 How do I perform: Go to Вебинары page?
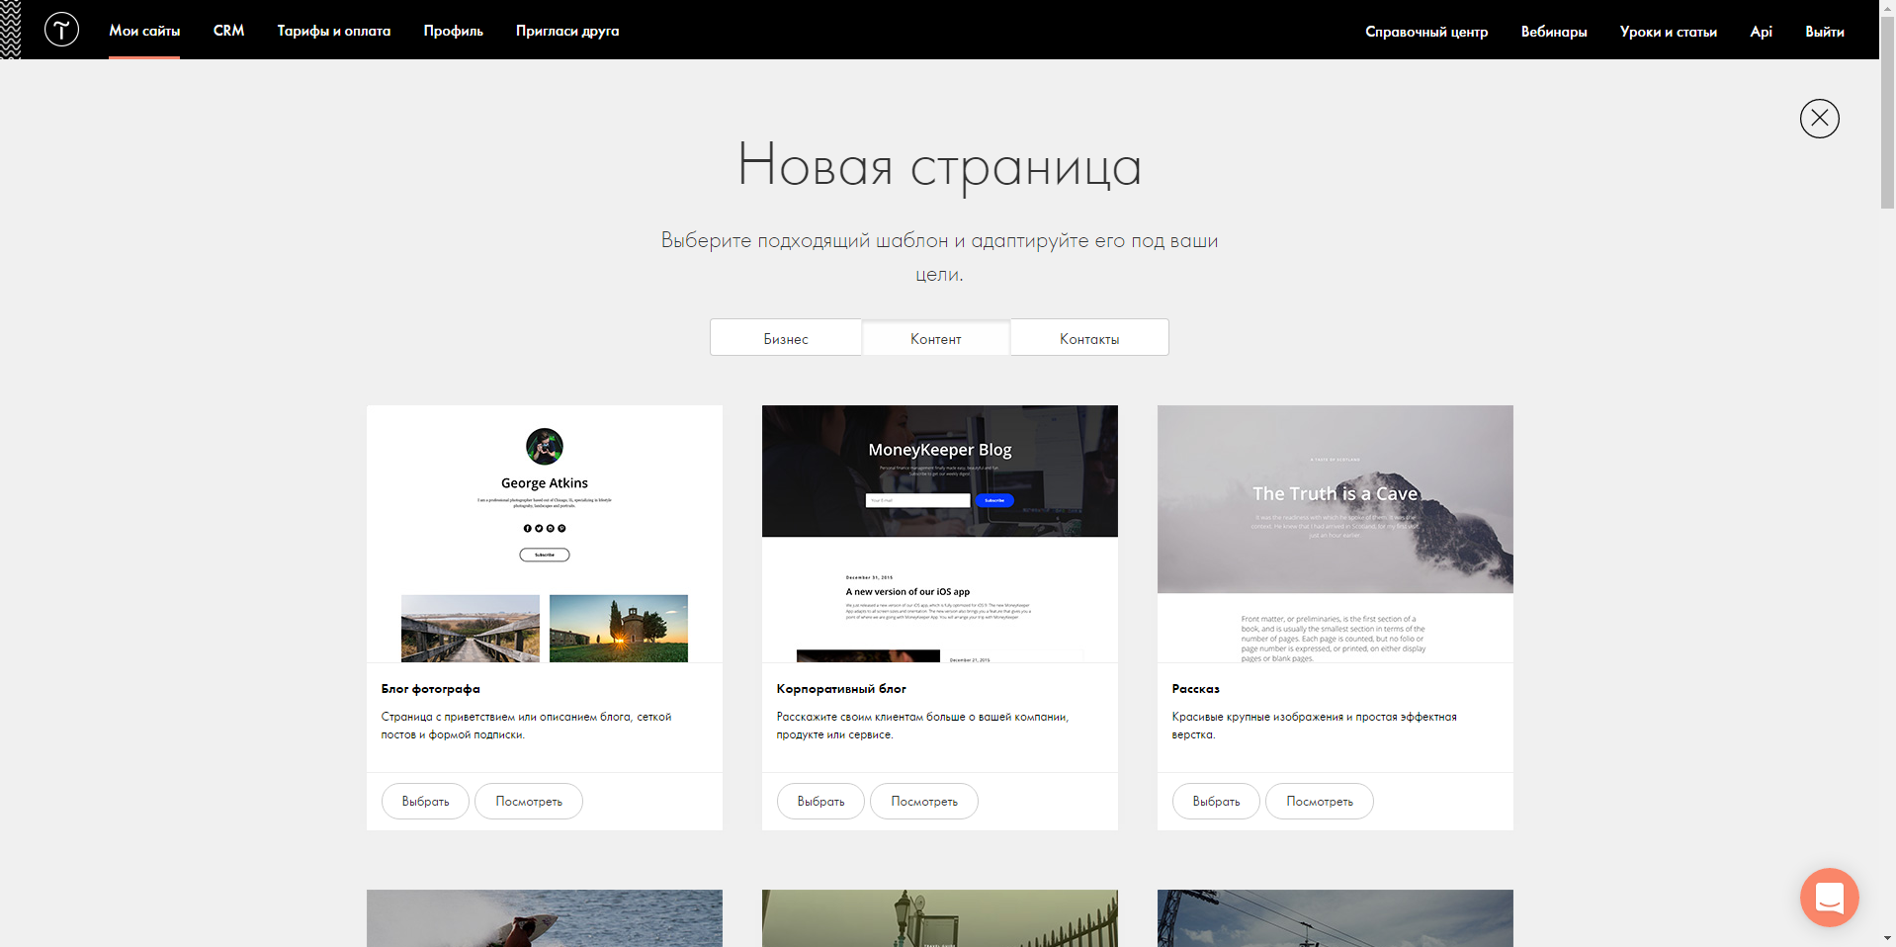click(x=1553, y=32)
